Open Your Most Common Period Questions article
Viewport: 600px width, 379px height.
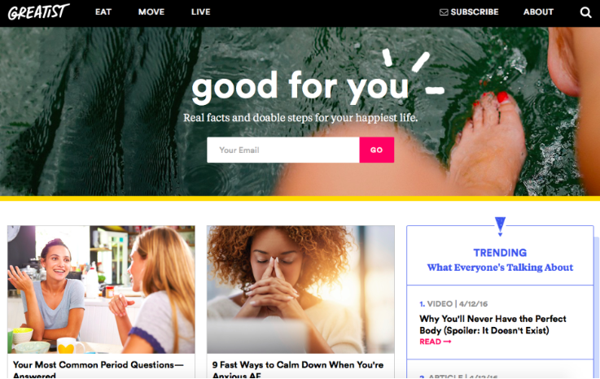[99, 370]
